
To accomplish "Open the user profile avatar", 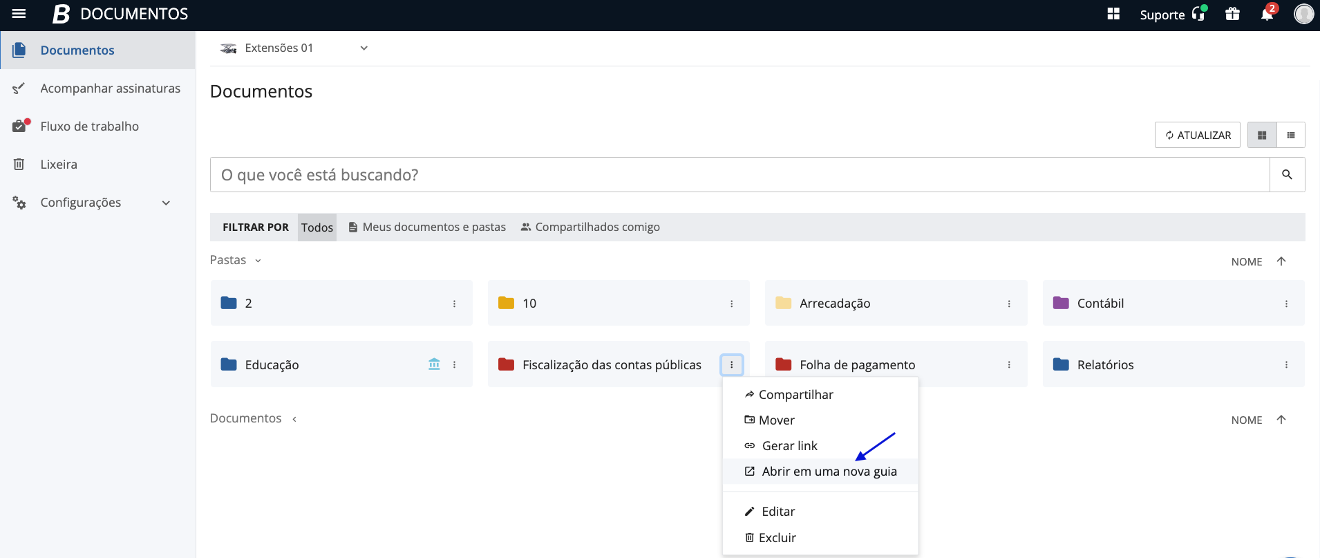I will pyautogui.click(x=1303, y=14).
